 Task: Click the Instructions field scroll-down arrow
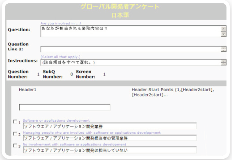point(223,63)
